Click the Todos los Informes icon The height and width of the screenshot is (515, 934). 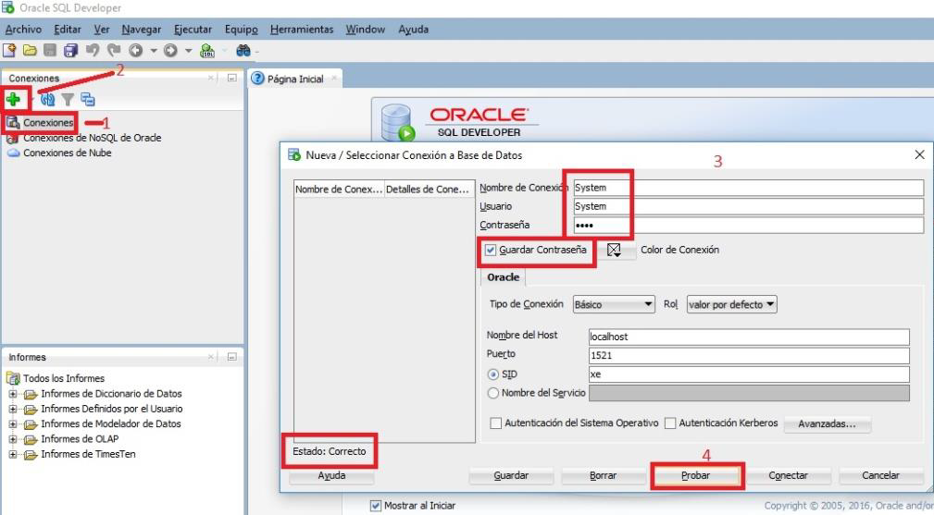[x=13, y=378]
